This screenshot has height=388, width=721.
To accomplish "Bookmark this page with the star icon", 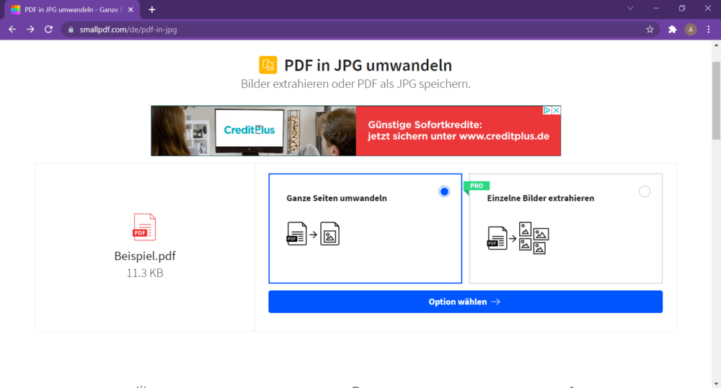I will click(650, 30).
